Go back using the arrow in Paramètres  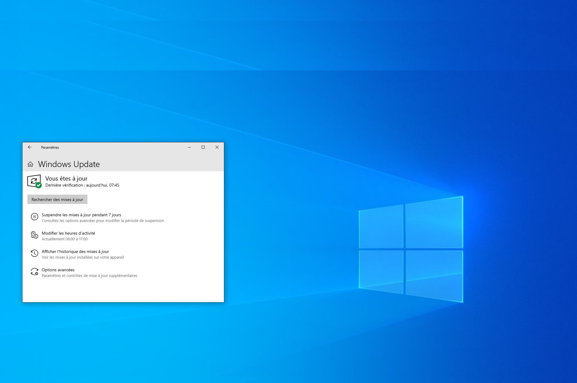pos(30,147)
